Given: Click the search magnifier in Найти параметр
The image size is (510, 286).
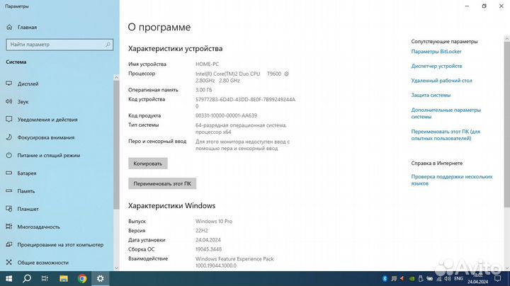Looking at the screenshot, I should coord(108,45).
